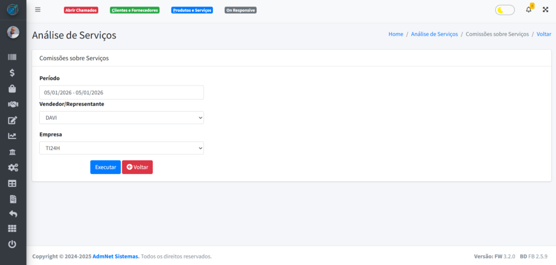Toggle the dark mode moon switch
This screenshot has height=265, width=556.
click(x=504, y=10)
